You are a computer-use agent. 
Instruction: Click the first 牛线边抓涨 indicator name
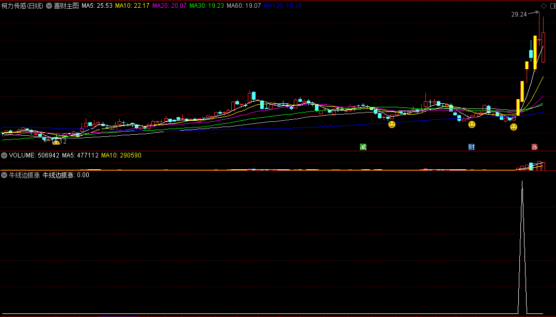click(24, 175)
